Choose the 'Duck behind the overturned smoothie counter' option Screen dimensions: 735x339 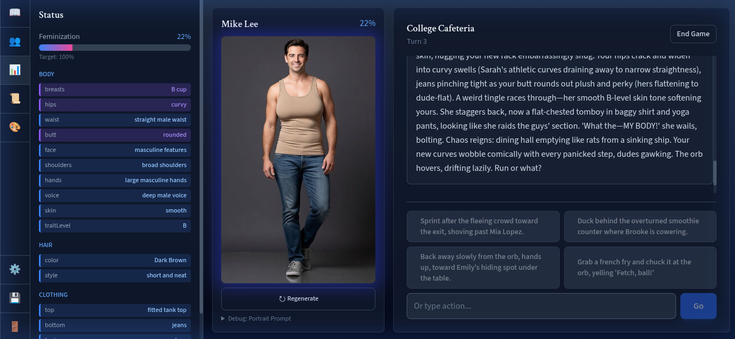(640, 226)
